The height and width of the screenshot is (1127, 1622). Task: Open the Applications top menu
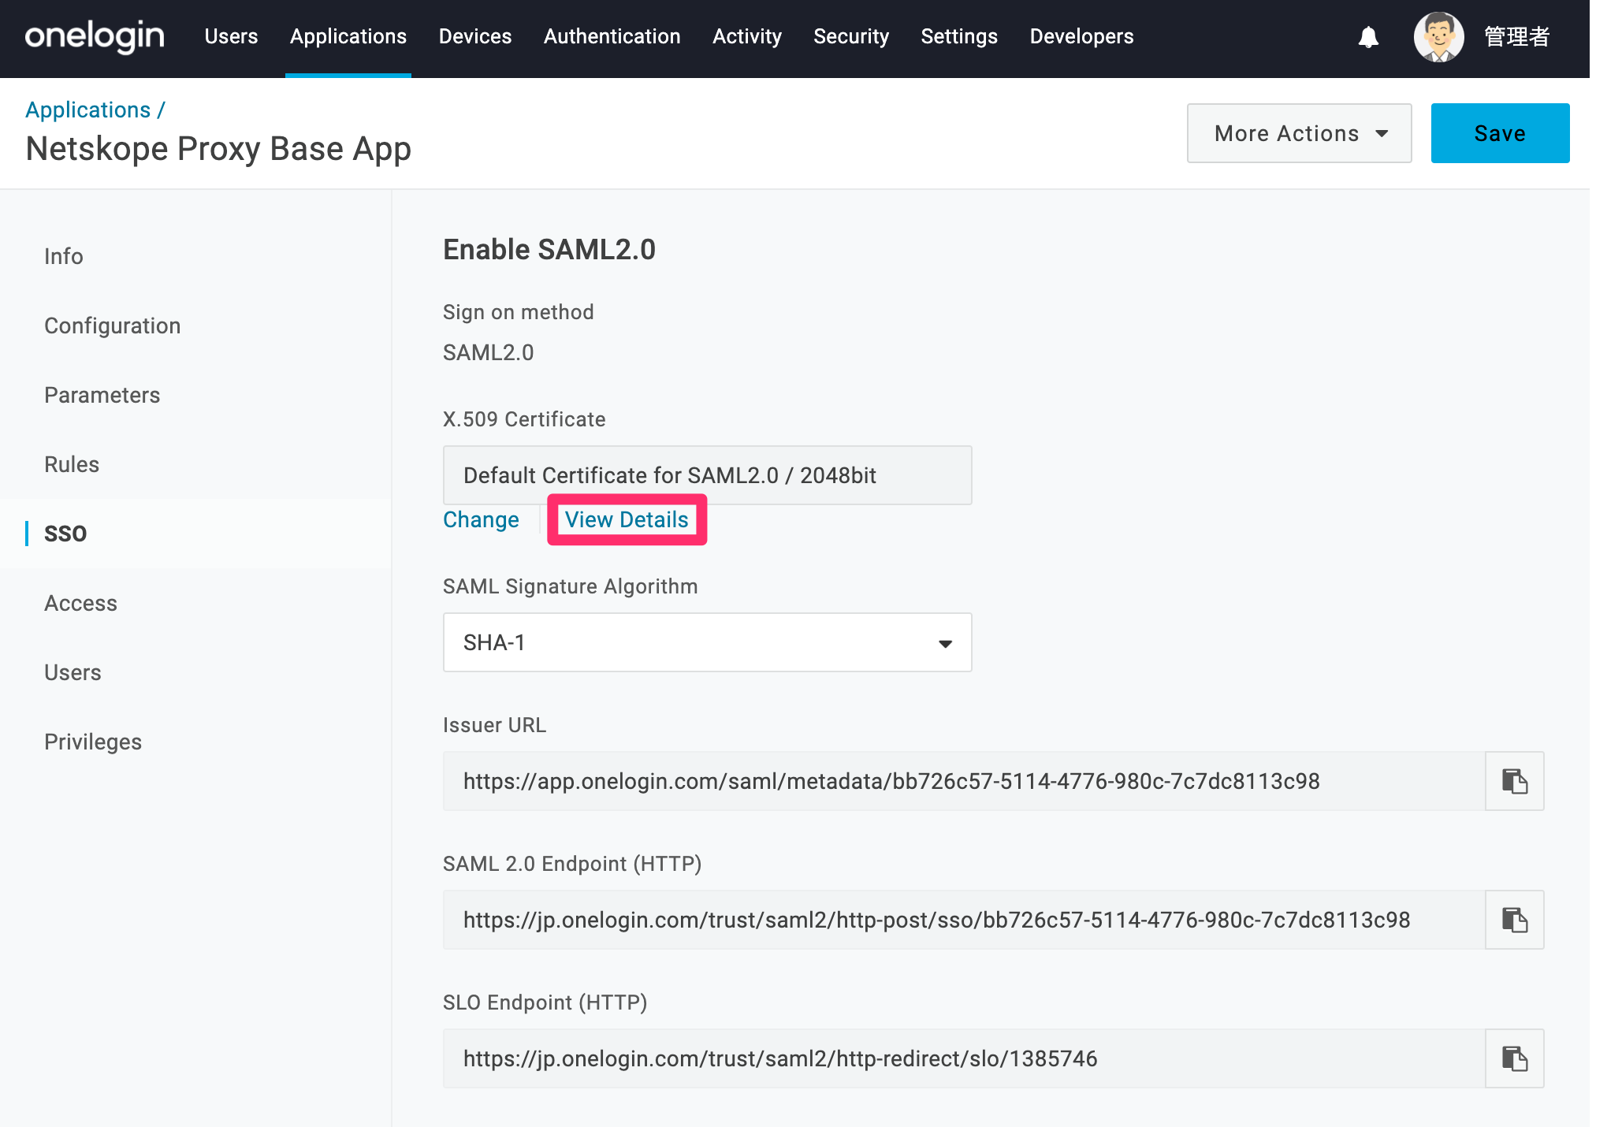[348, 37]
